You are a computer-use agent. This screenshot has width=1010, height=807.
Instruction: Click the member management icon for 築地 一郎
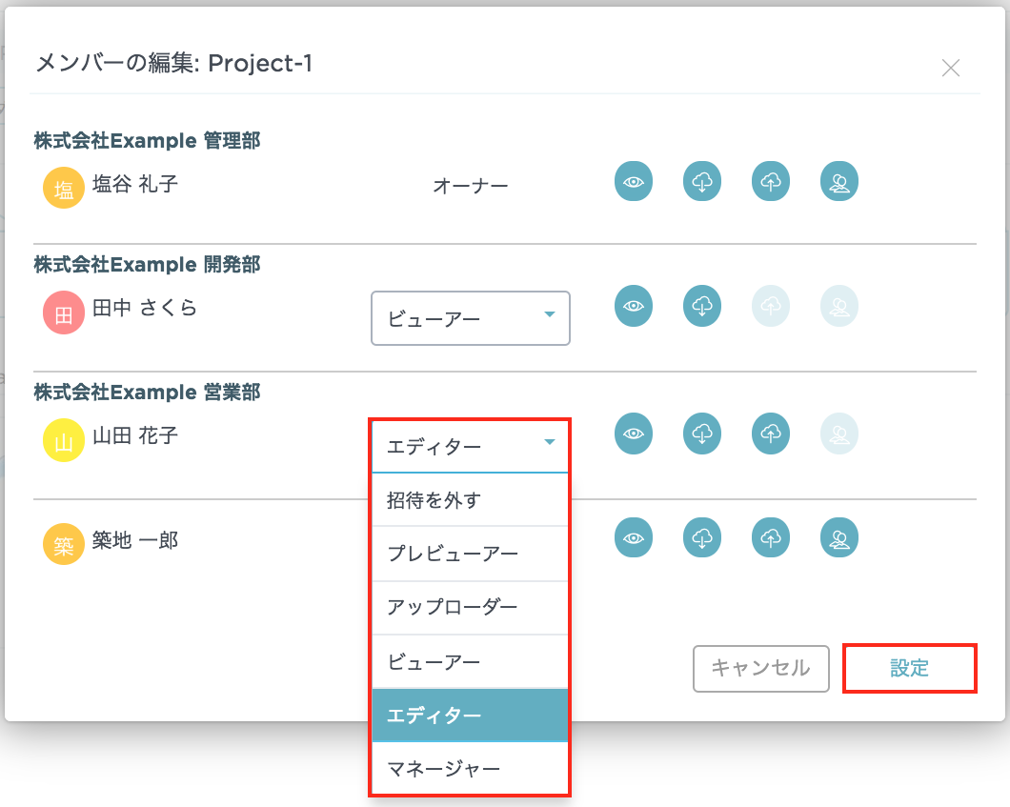click(838, 537)
